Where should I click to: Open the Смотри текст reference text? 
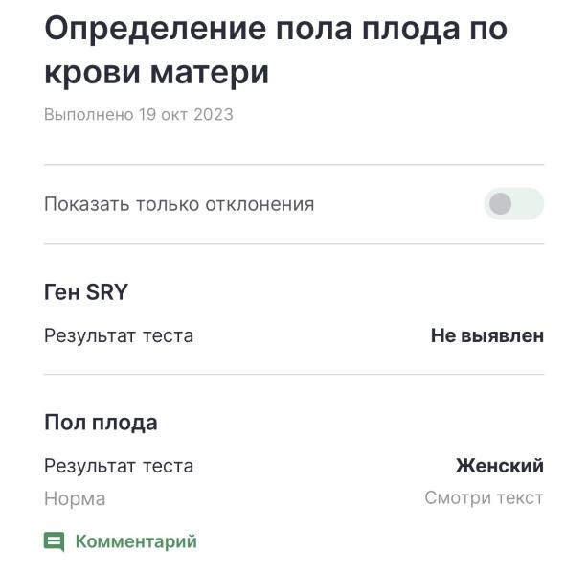tap(485, 498)
